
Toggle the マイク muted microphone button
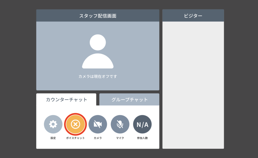click(120, 124)
